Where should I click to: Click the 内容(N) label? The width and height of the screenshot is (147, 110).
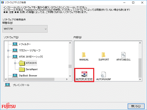coord(78,37)
